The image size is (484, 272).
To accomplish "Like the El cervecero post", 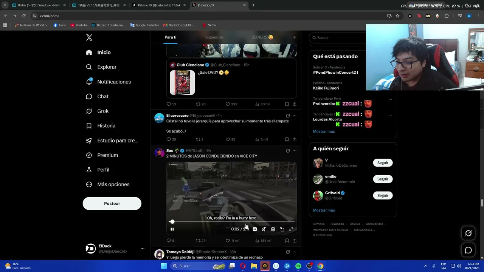I will (230, 139).
